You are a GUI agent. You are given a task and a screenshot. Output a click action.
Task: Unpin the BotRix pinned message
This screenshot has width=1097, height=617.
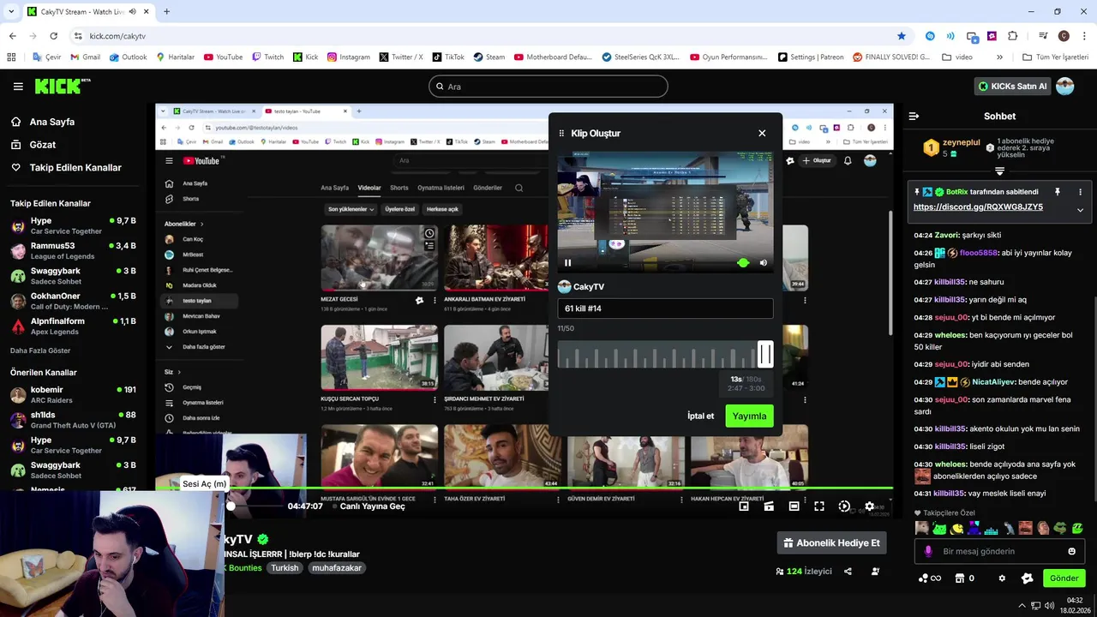click(1058, 192)
